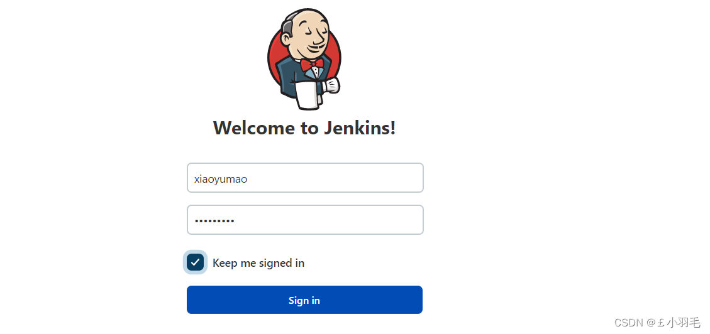
Task: Click the butler's red bow tie
Action: (312, 64)
